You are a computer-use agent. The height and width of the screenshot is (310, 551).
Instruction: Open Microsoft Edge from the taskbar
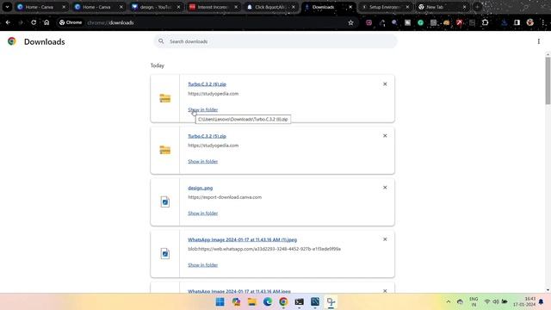tap(268, 302)
